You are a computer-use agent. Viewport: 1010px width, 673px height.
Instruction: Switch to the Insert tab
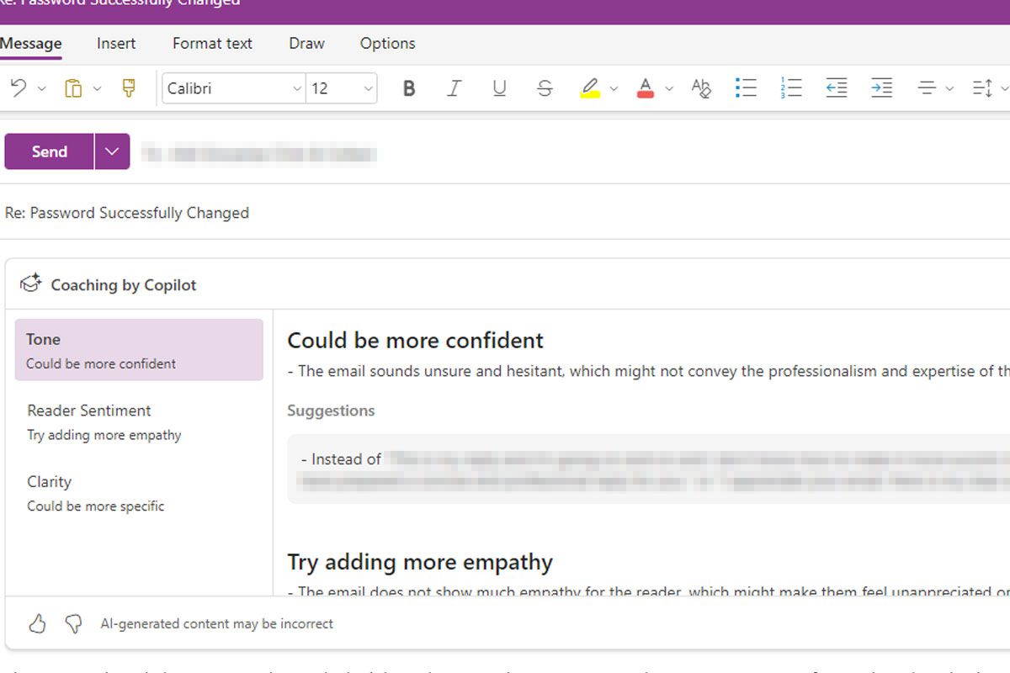point(116,44)
